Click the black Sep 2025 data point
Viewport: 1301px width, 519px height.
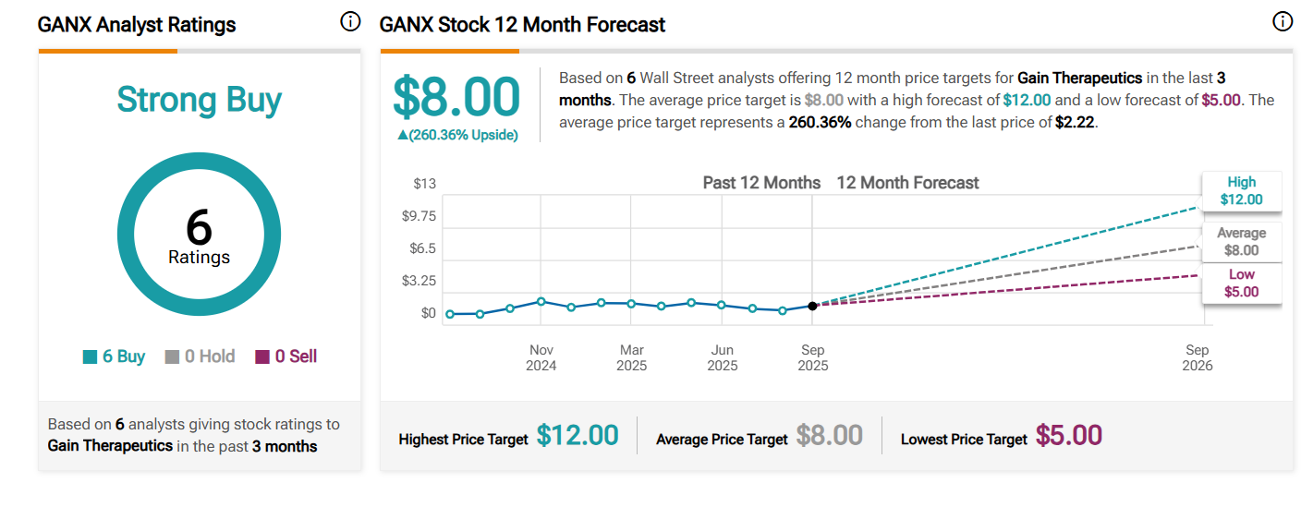(812, 306)
